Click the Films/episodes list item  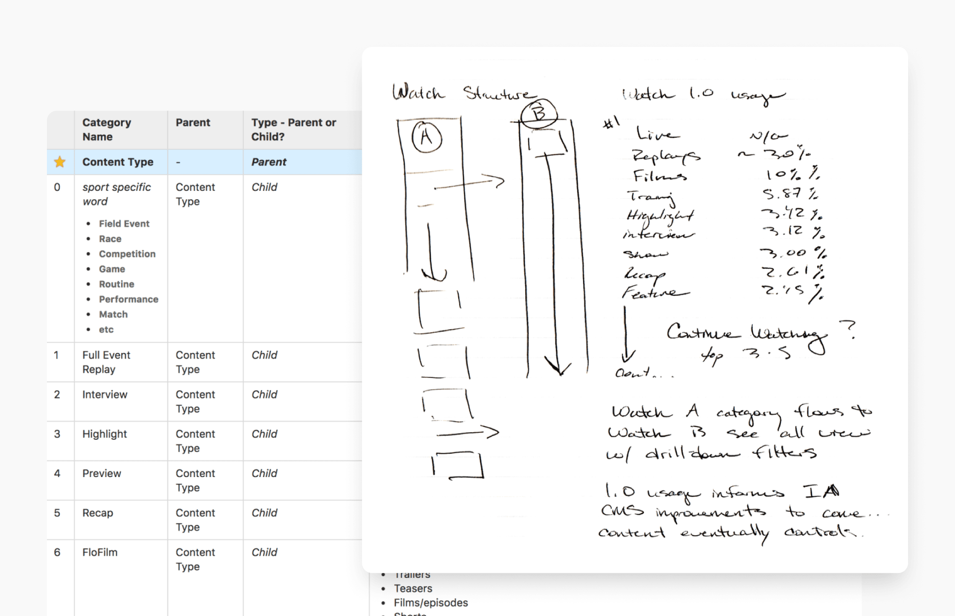click(431, 603)
